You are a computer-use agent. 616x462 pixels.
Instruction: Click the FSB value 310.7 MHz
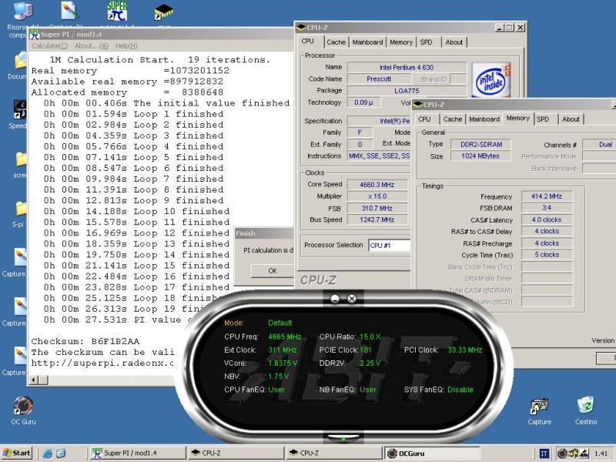[x=377, y=208]
